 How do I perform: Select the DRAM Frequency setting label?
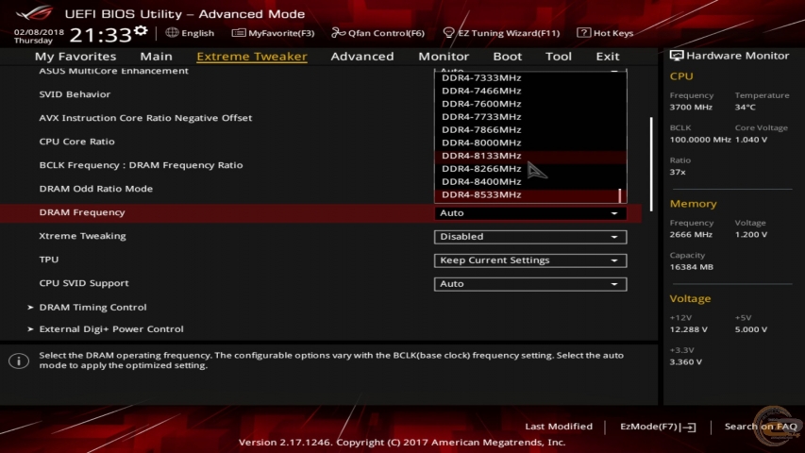click(82, 212)
